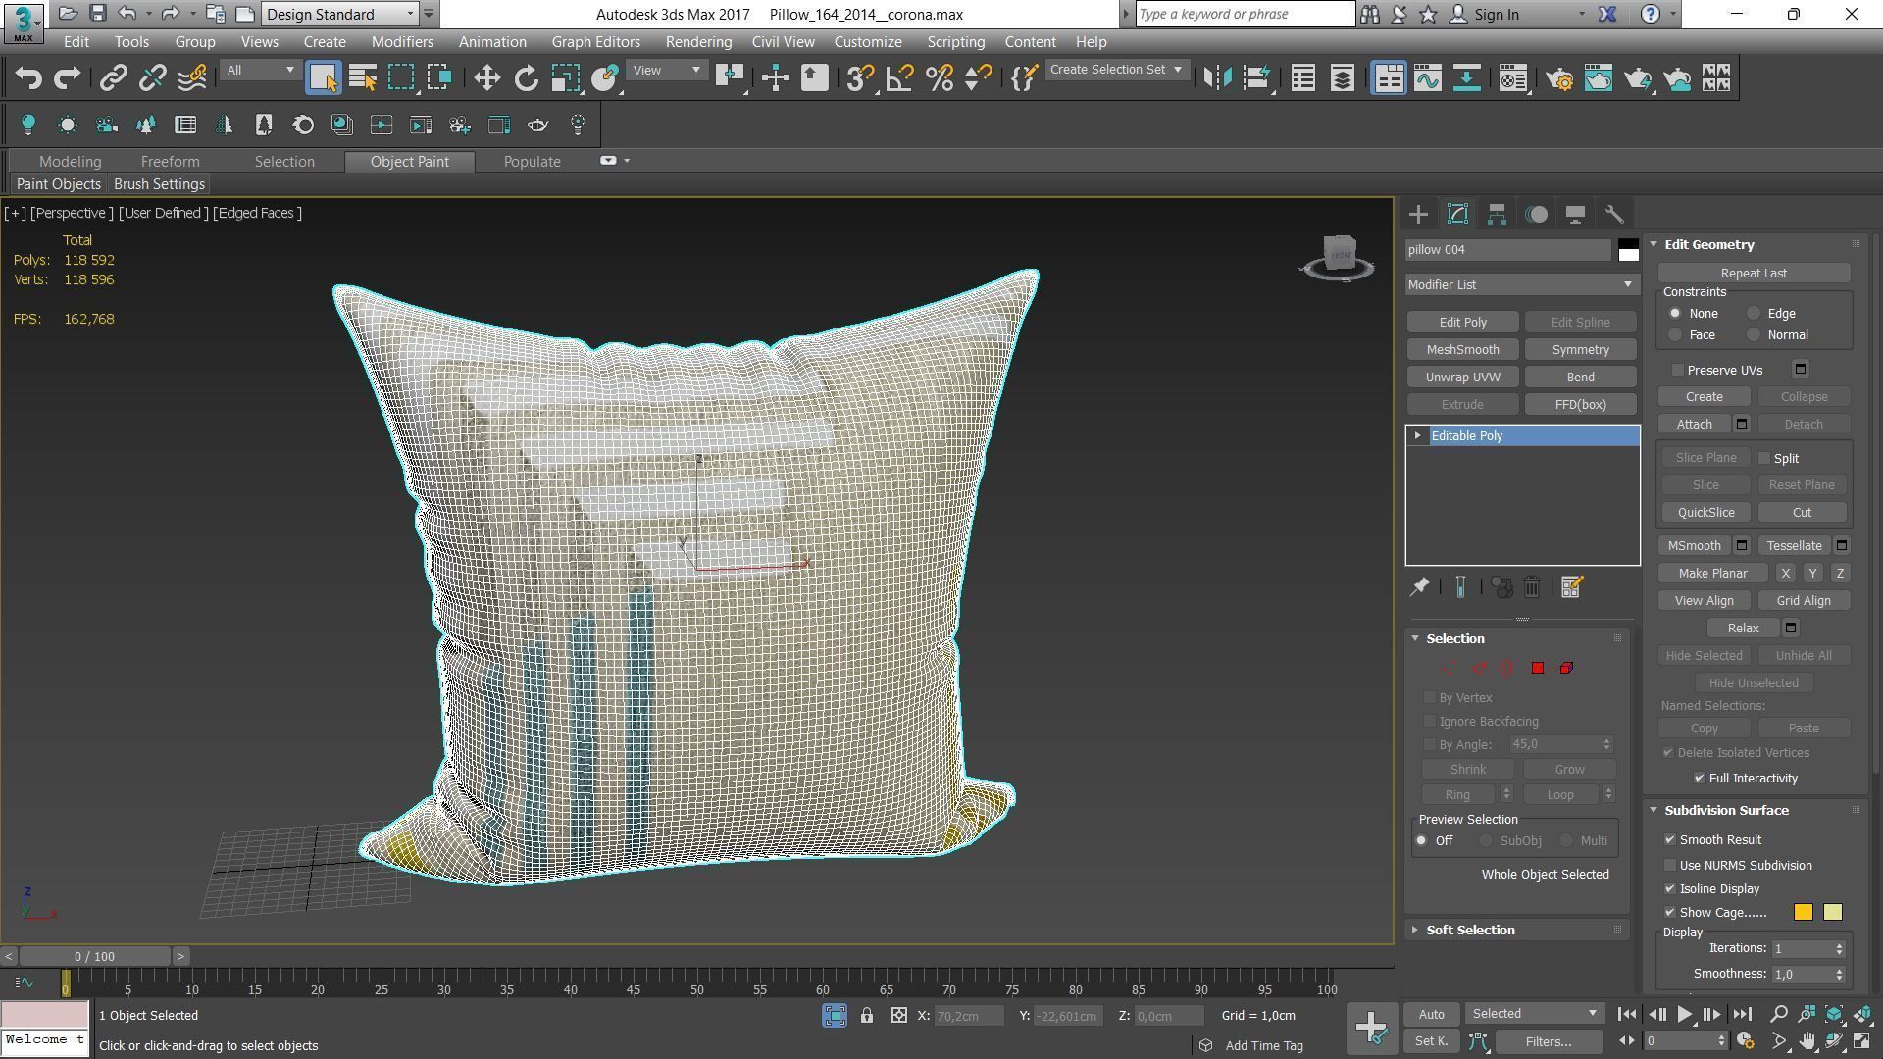Open the All selection filter dropdown
The image size is (1883, 1059).
(260, 71)
